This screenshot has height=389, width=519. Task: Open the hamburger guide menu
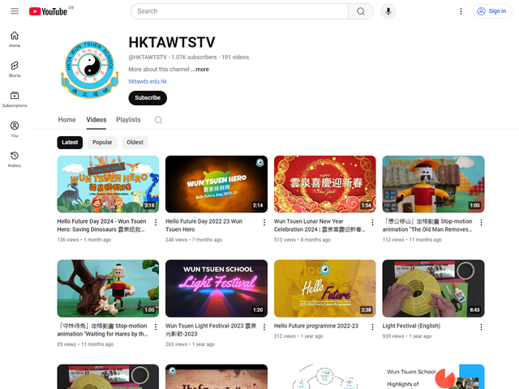click(x=14, y=11)
